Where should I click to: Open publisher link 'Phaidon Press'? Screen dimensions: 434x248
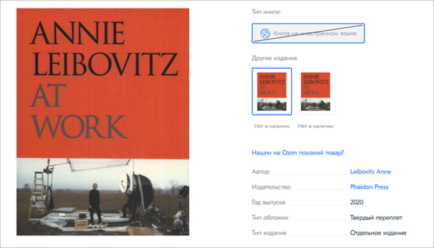coord(369,187)
